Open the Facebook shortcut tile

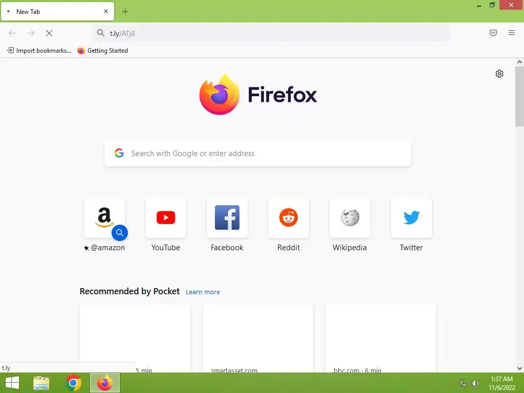click(x=227, y=218)
